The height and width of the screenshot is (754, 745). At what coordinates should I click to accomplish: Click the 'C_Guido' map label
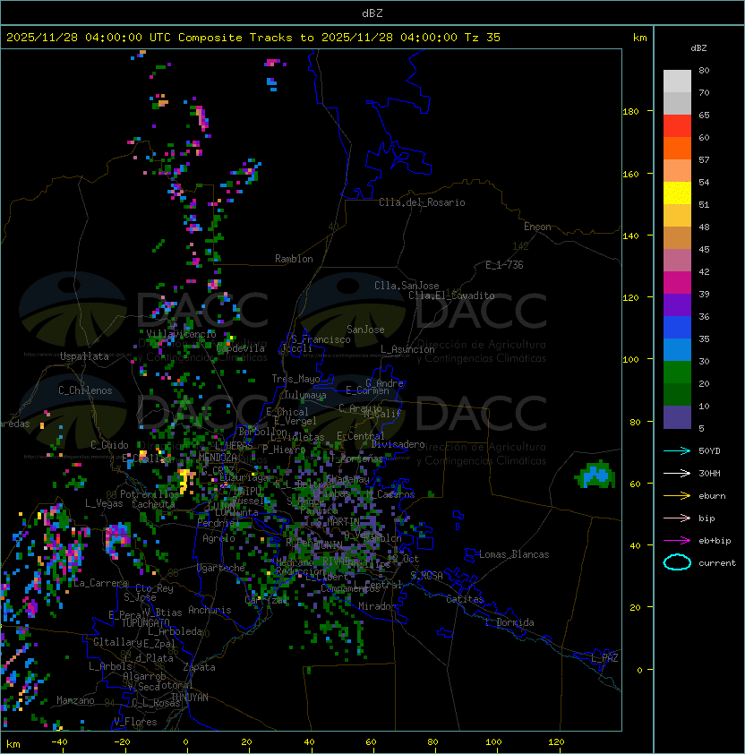pos(109,445)
